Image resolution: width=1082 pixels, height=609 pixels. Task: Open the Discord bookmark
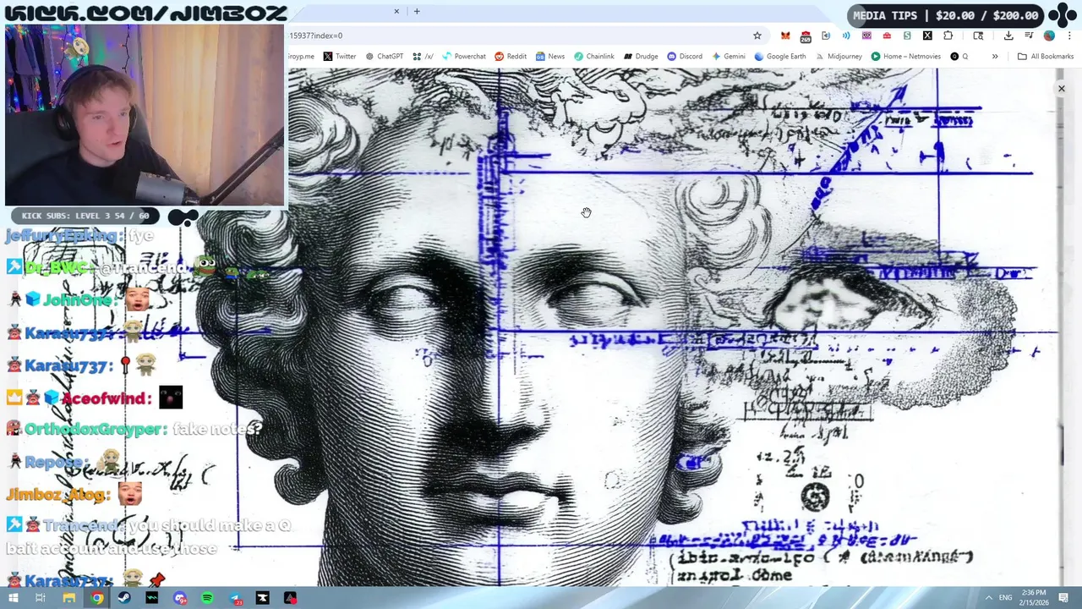point(685,57)
